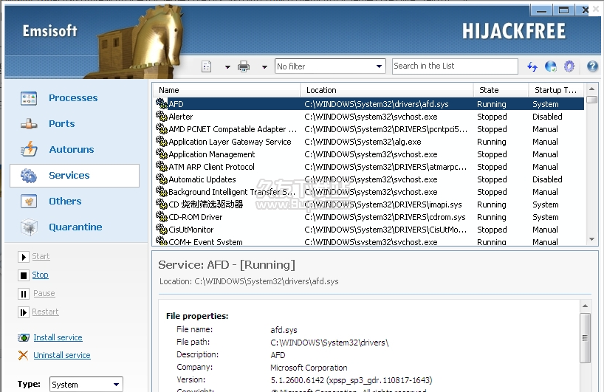
Task: Click the Start play icon
Action: [x=24, y=257]
